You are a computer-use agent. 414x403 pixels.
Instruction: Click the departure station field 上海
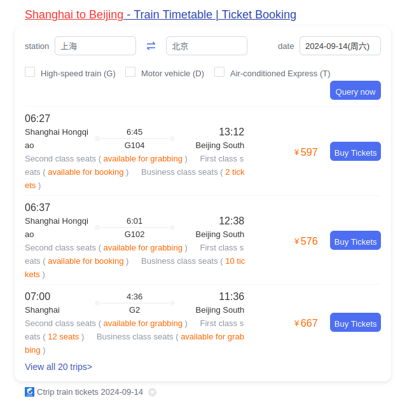(95, 46)
